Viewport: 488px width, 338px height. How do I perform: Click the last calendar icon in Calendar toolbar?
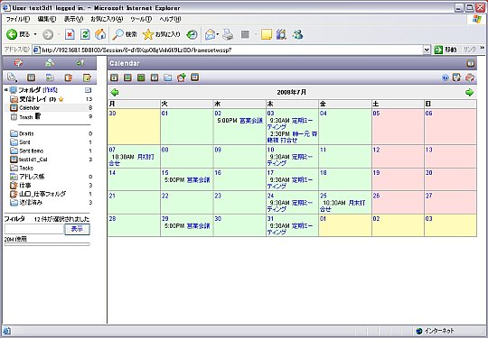195,77
